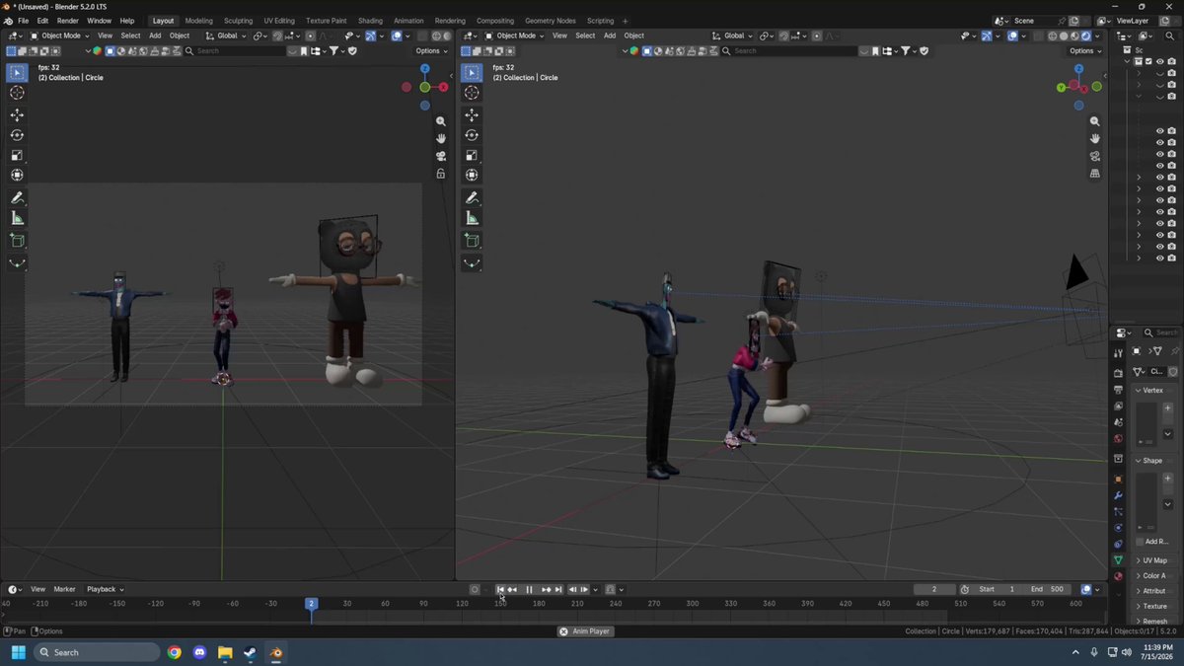The height and width of the screenshot is (666, 1184).
Task: Open the orange Object properties tab
Action: (x=1118, y=480)
